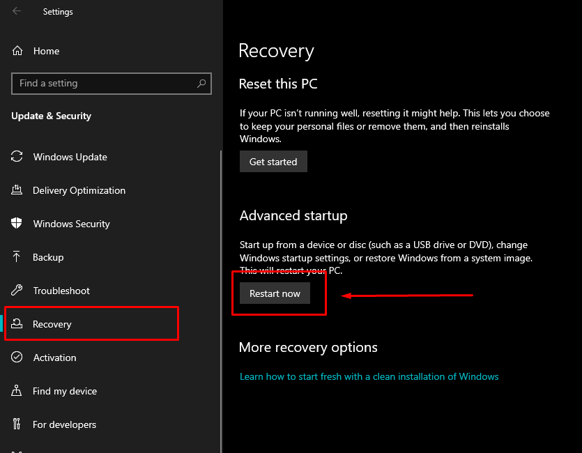Click the back arrow in Settings
Image resolution: width=582 pixels, height=453 pixels.
[17, 11]
